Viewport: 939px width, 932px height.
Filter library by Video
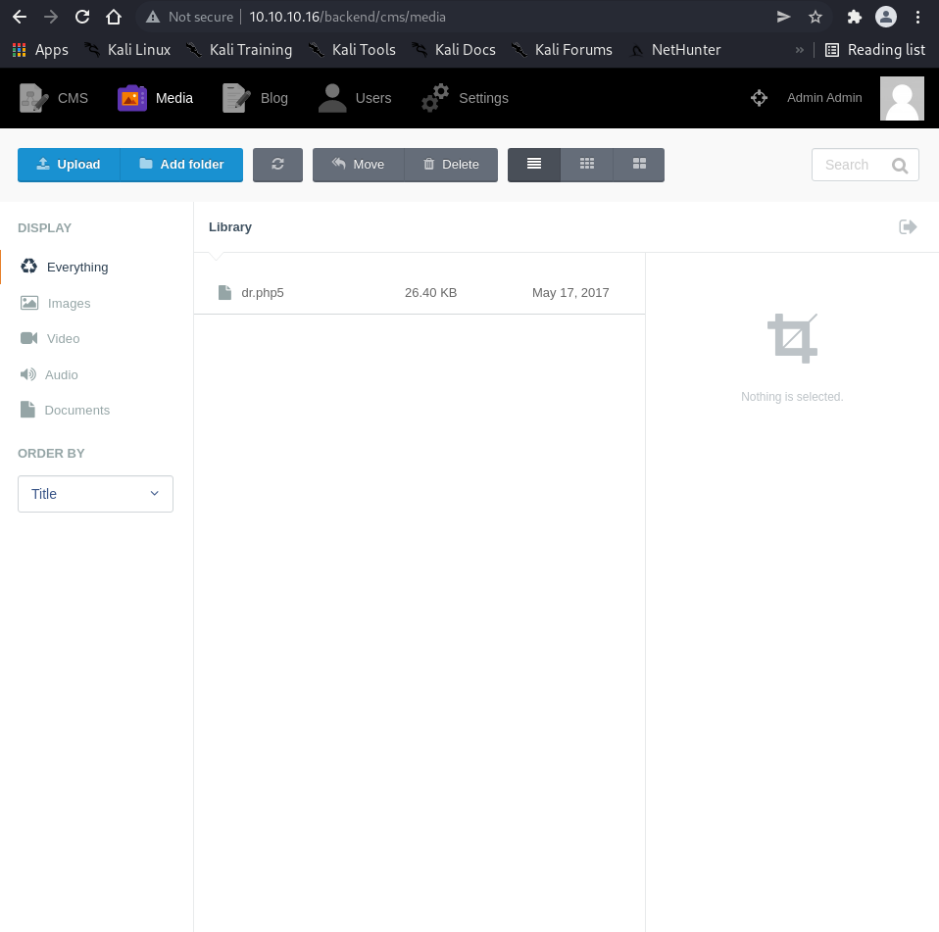[x=63, y=339]
